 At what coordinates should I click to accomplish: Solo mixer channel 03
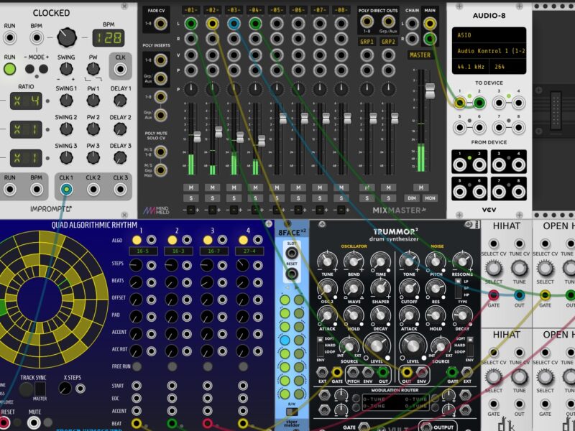[233, 198]
